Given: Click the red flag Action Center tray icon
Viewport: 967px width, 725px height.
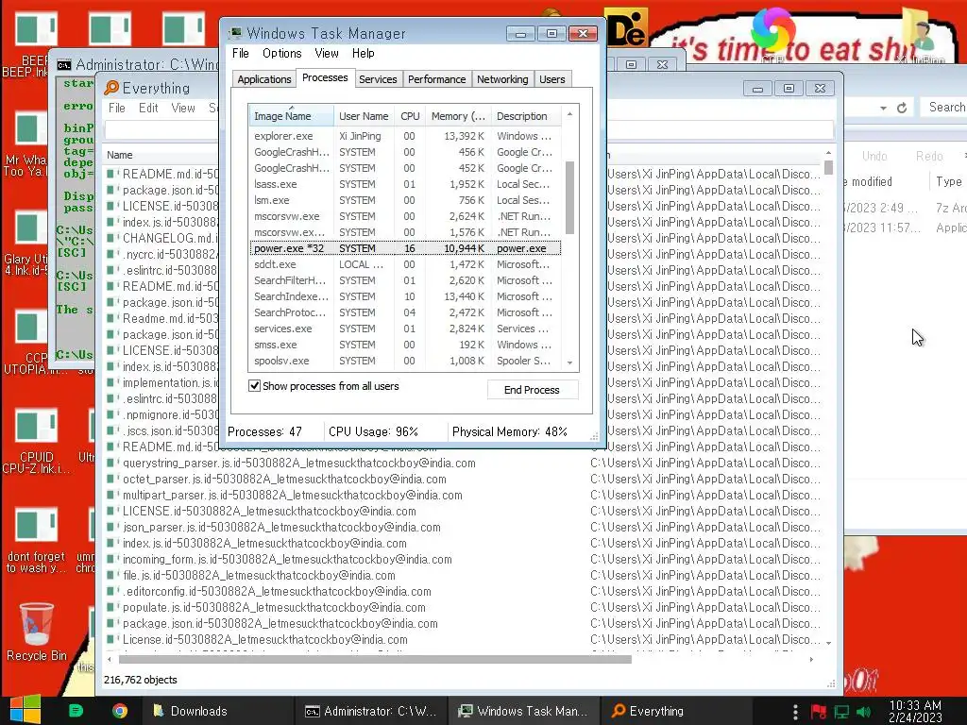Looking at the screenshot, I should 819,712.
